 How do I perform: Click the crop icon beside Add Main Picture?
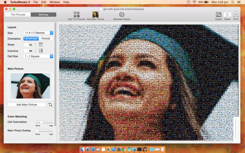click(x=50, y=105)
